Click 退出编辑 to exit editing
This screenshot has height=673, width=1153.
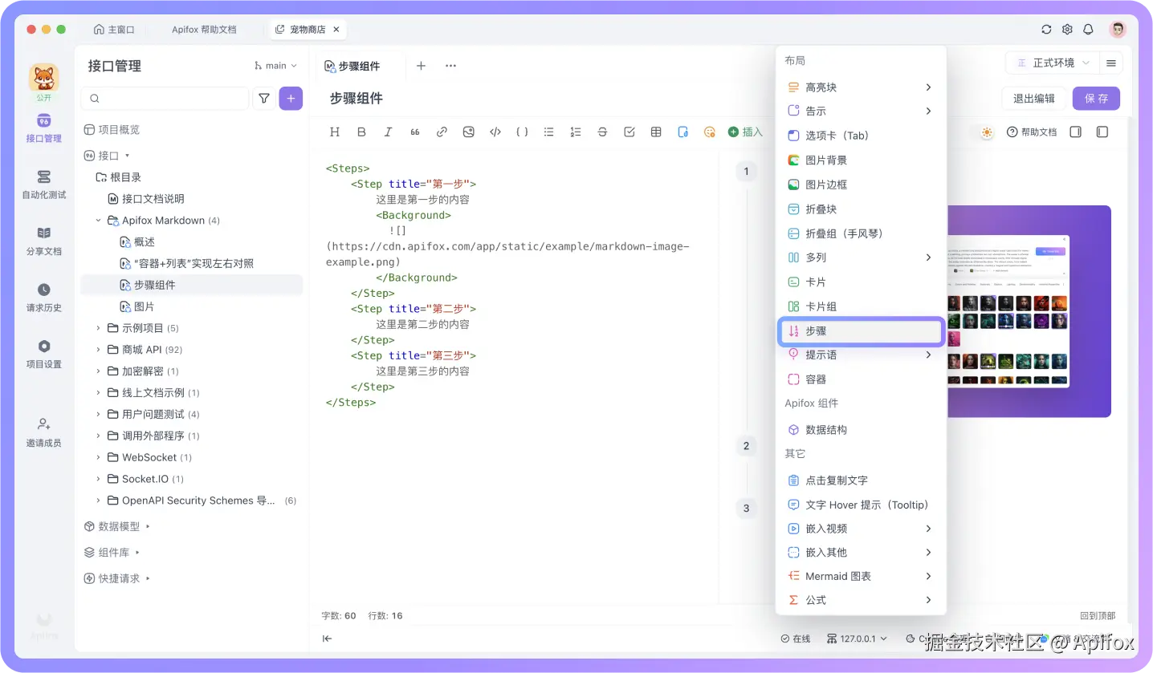pyautogui.click(x=1034, y=99)
